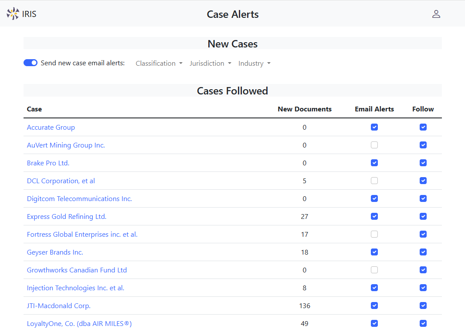
Task: Uncheck Email Alerts for Express Gold Refining
Action: (x=374, y=216)
